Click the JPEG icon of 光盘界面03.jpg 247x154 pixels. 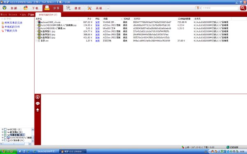tap(39, 37)
